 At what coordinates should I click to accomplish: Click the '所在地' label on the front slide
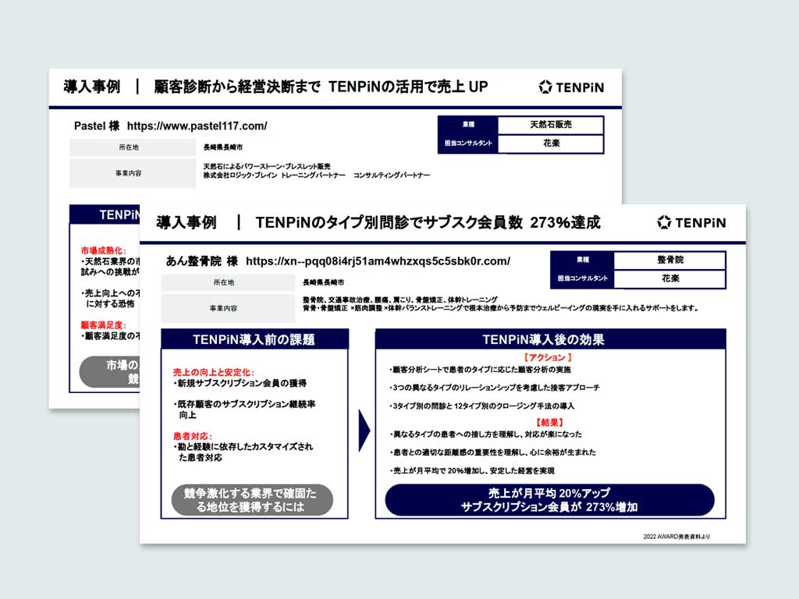pyautogui.click(x=228, y=282)
